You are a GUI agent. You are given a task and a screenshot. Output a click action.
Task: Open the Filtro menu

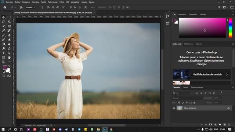(x=62, y=2)
